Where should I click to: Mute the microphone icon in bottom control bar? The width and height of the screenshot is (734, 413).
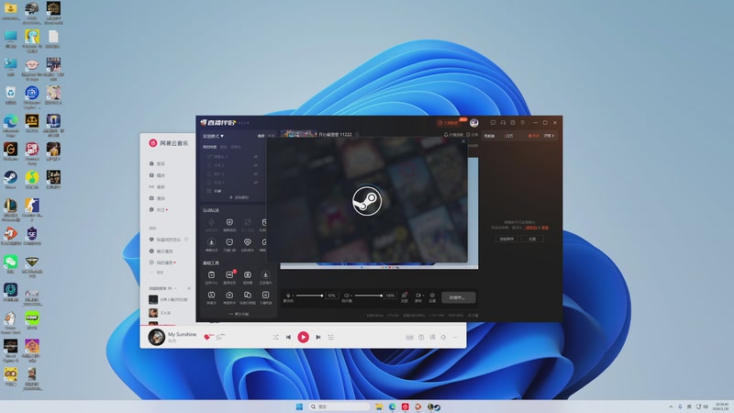point(288,296)
